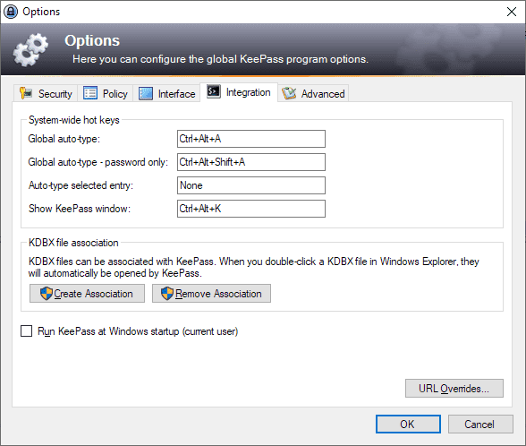The height and width of the screenshot is (446, 526).
Task: Focus the password only hotkey field
Action: (251, 162)
